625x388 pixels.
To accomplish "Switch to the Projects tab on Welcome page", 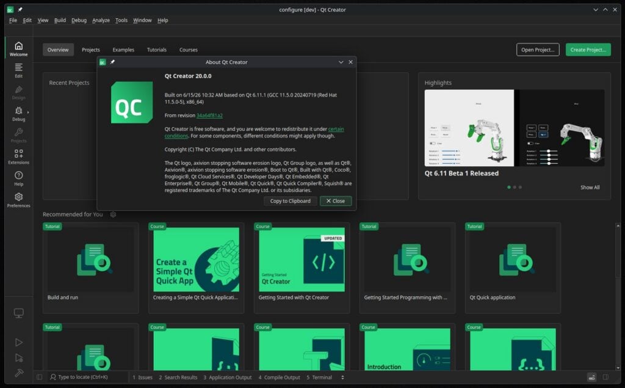I will [x=91, y=50].
